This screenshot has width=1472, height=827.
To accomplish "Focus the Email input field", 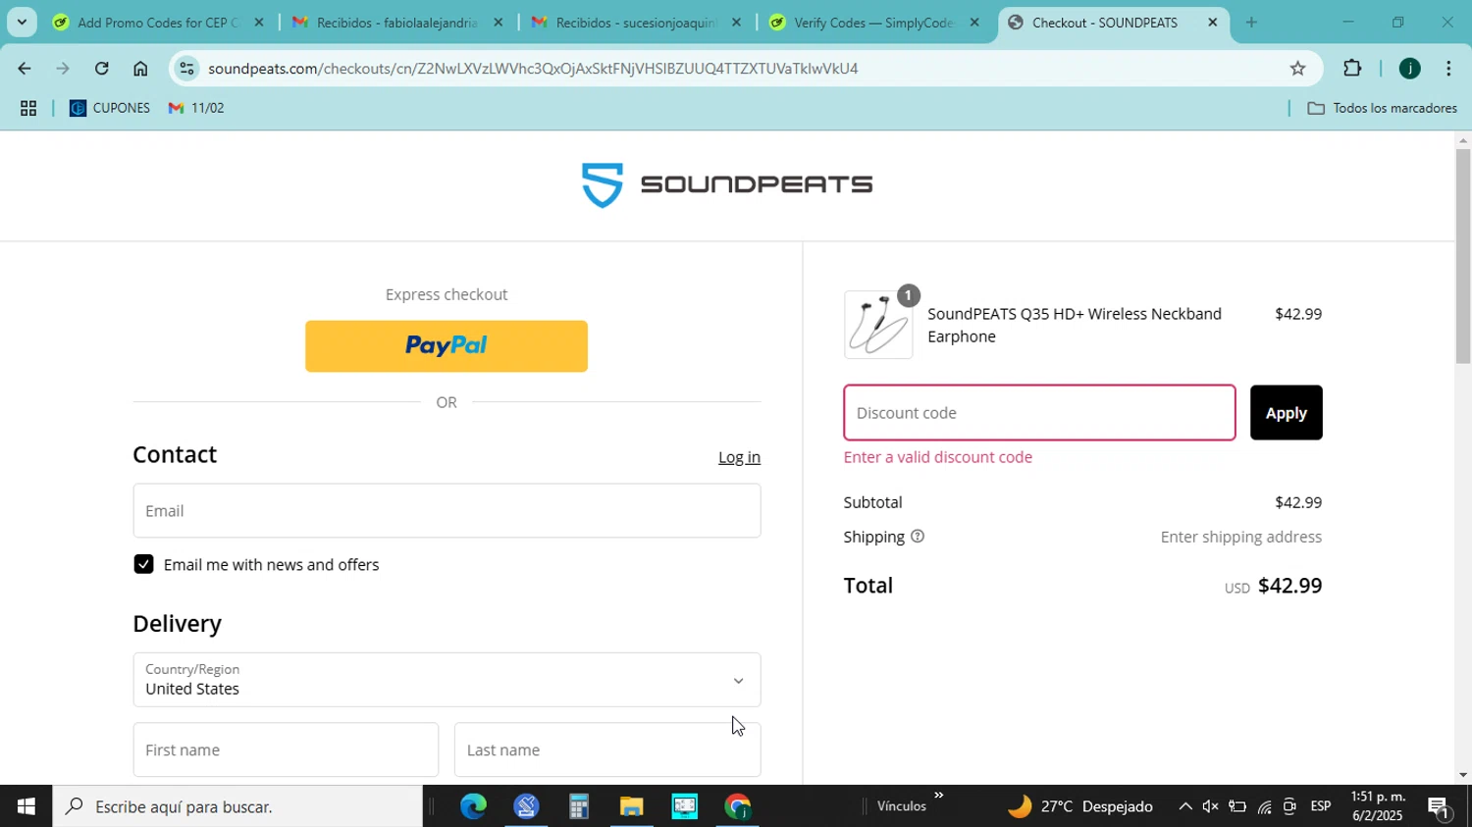I will [447, 510].
